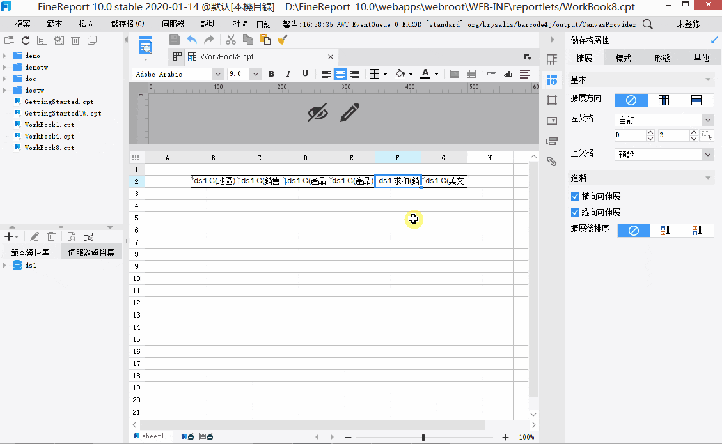The image size is (722, 444).
Task: Open search magnifier in menu bar
Action: [x=647, y=24]
